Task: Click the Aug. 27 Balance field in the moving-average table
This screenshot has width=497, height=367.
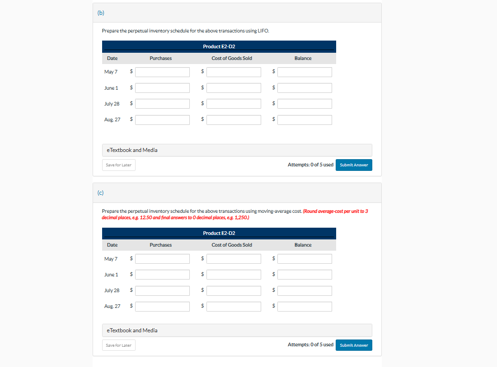Action: tap(305, 306)
